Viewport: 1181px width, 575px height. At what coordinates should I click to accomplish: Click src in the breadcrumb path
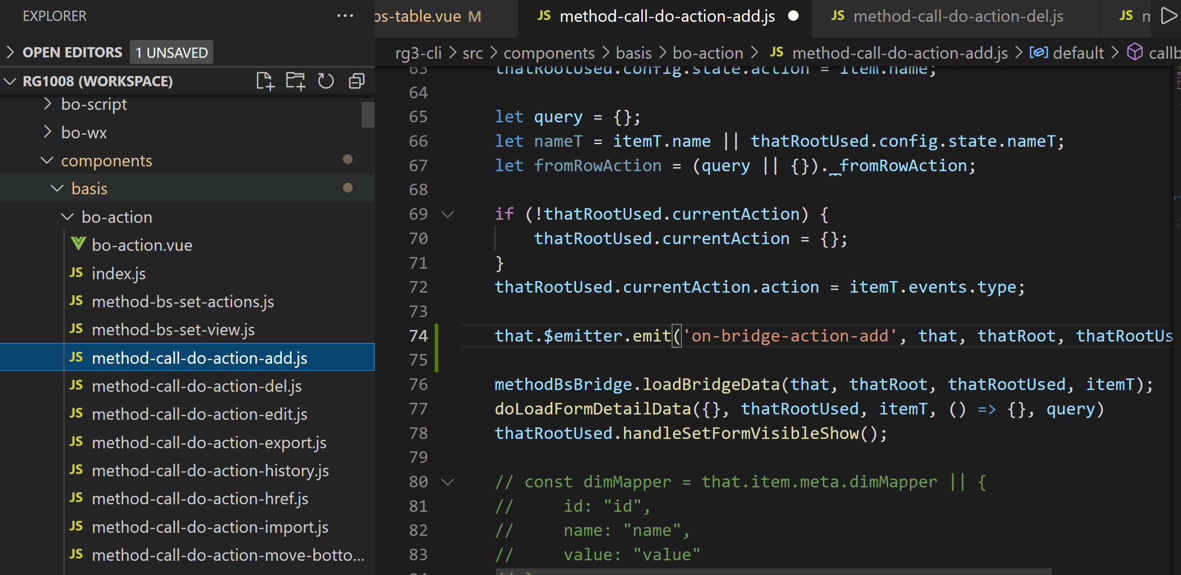[472, 53]
